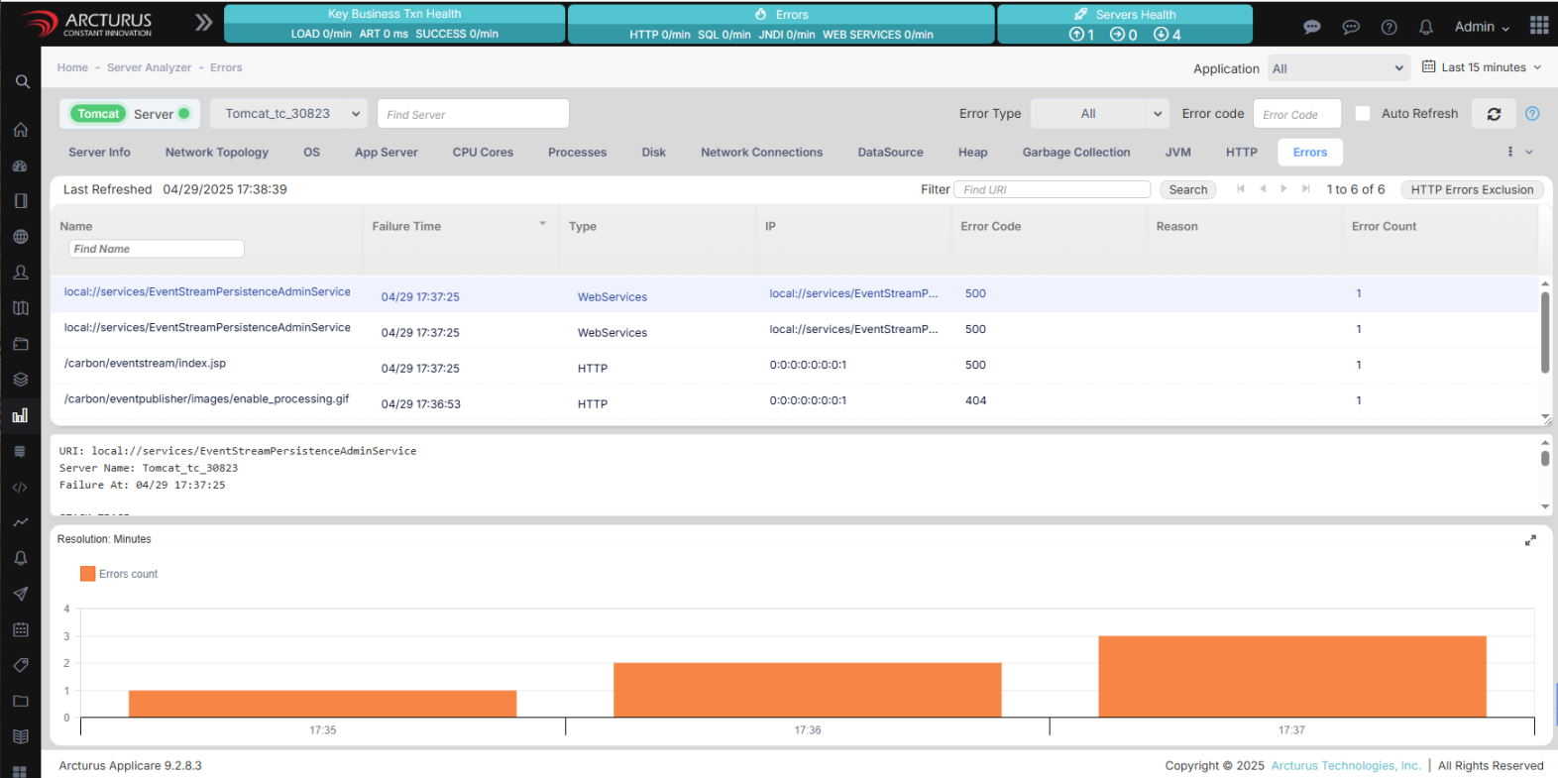
Task: Switch to the Network Topology tab
Action: [217, 153]
